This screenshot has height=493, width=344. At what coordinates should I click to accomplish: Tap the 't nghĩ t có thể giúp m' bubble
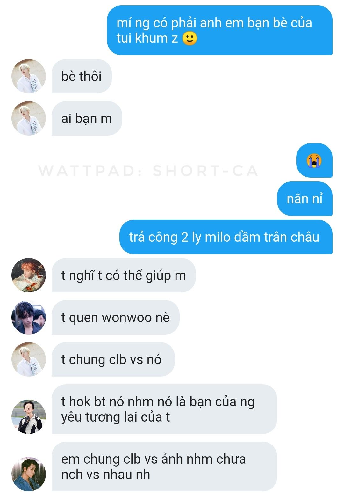pos(124,275)
